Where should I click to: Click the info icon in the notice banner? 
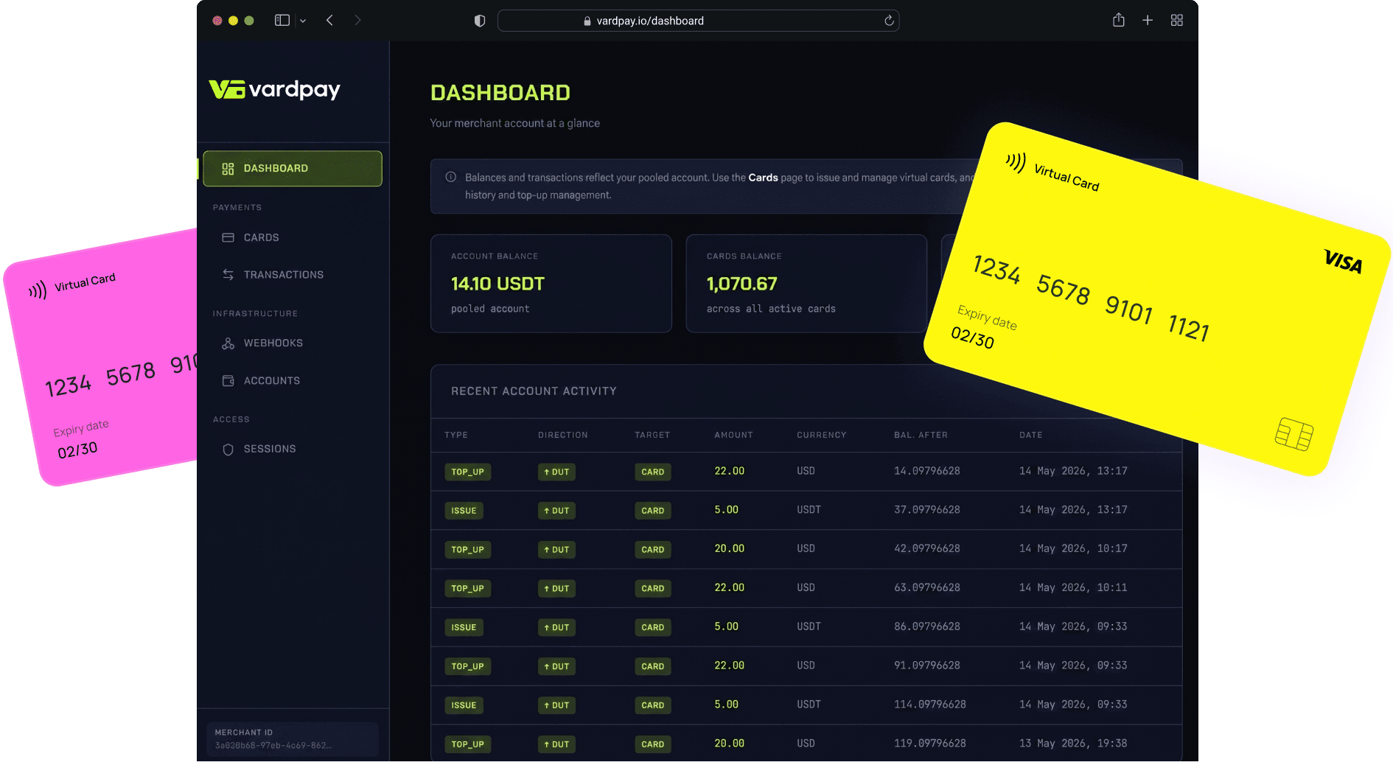click(451, 177)
